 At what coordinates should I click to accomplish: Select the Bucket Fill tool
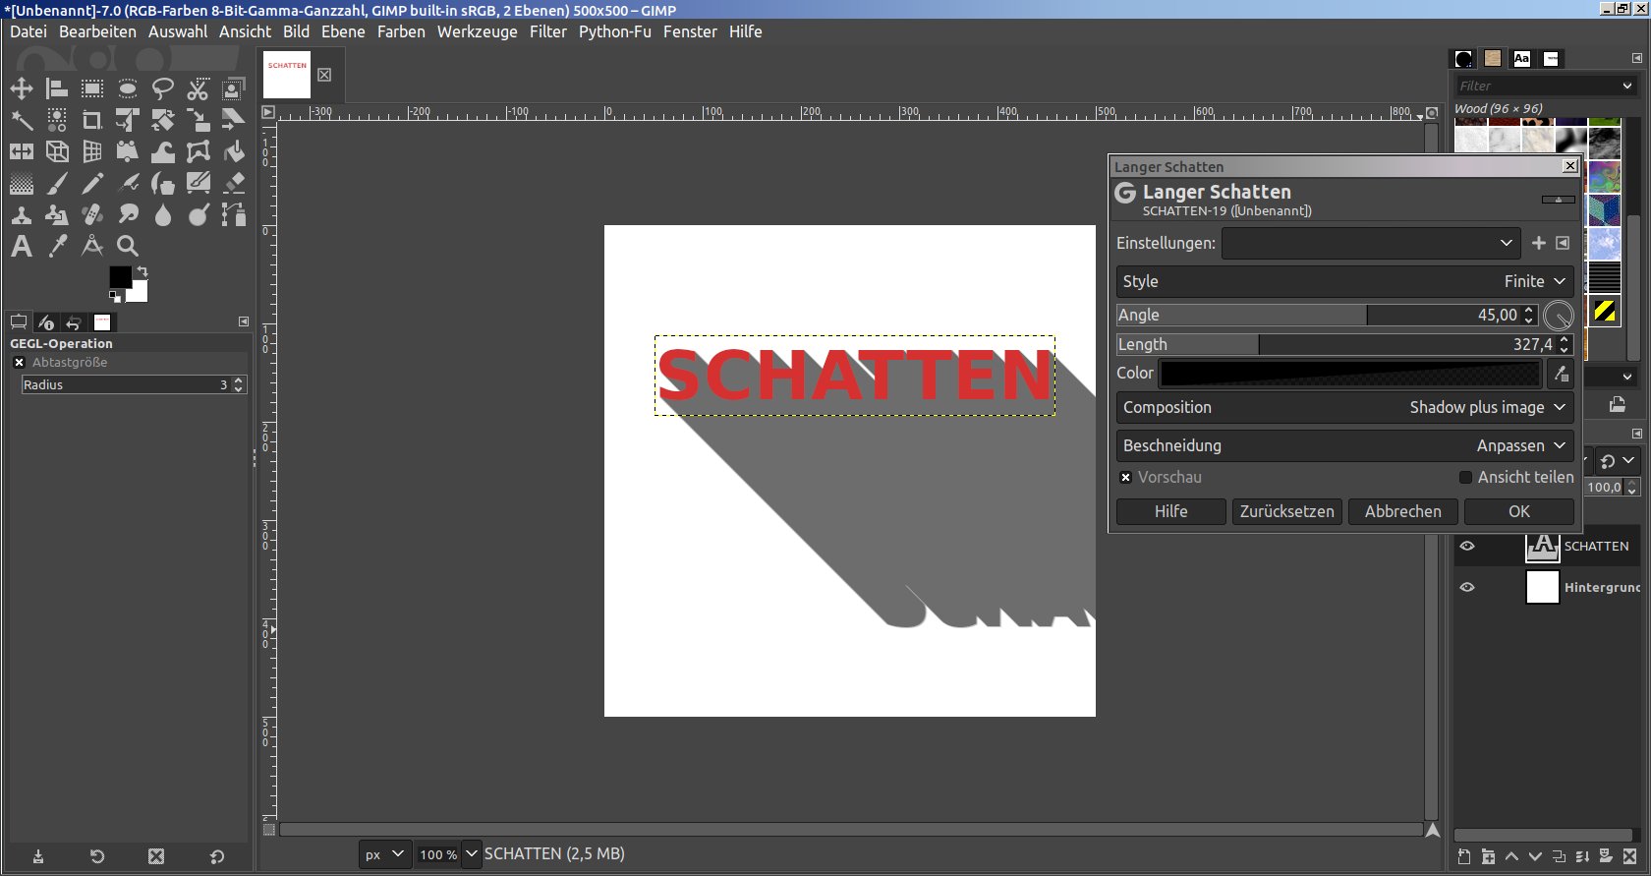(234, 152)
